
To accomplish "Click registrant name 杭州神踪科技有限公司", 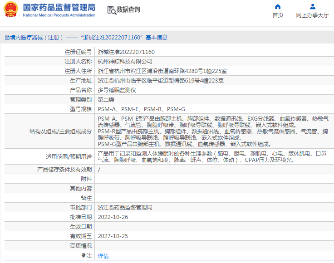I will (x=125, y=62).
